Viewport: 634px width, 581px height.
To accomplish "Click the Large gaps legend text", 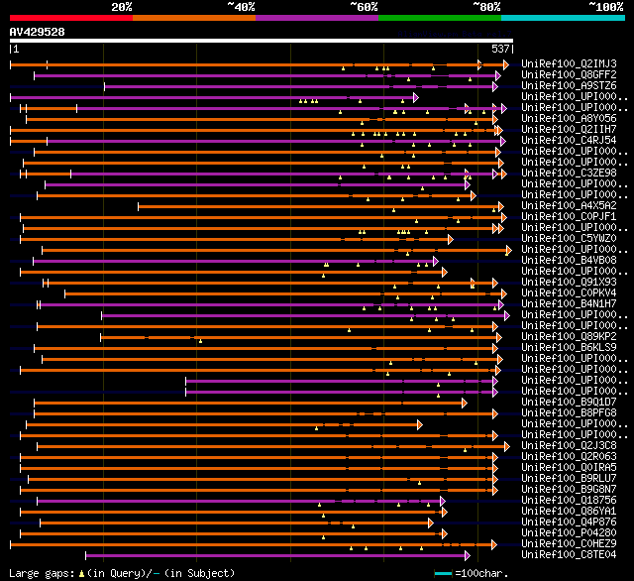I will click(122, 573).
